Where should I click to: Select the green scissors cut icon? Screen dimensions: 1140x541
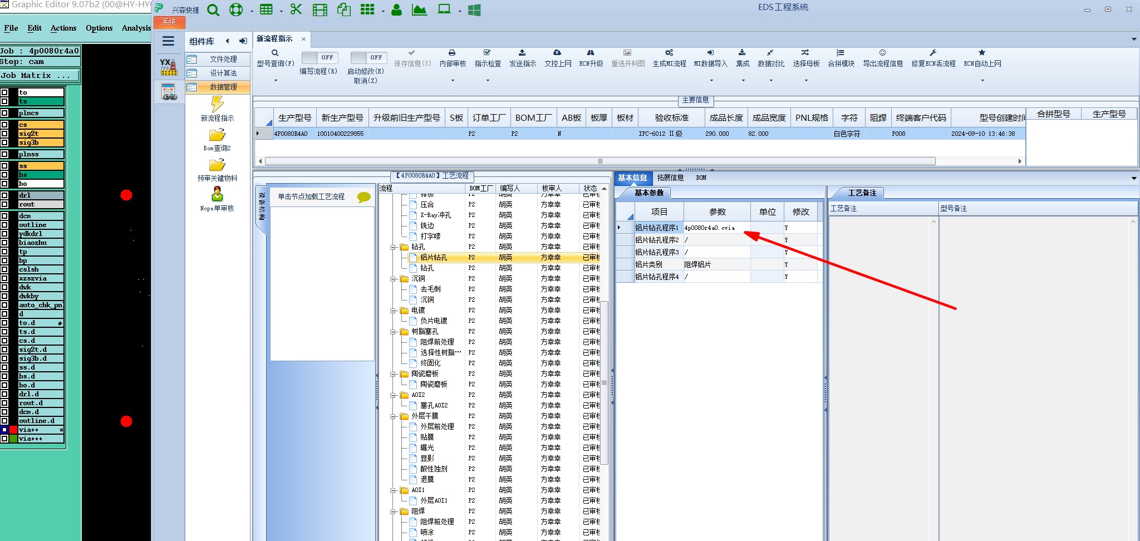pos(296,9)
